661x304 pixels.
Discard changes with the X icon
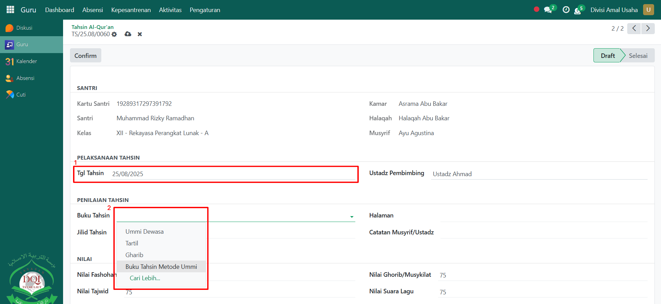point(140,34)
